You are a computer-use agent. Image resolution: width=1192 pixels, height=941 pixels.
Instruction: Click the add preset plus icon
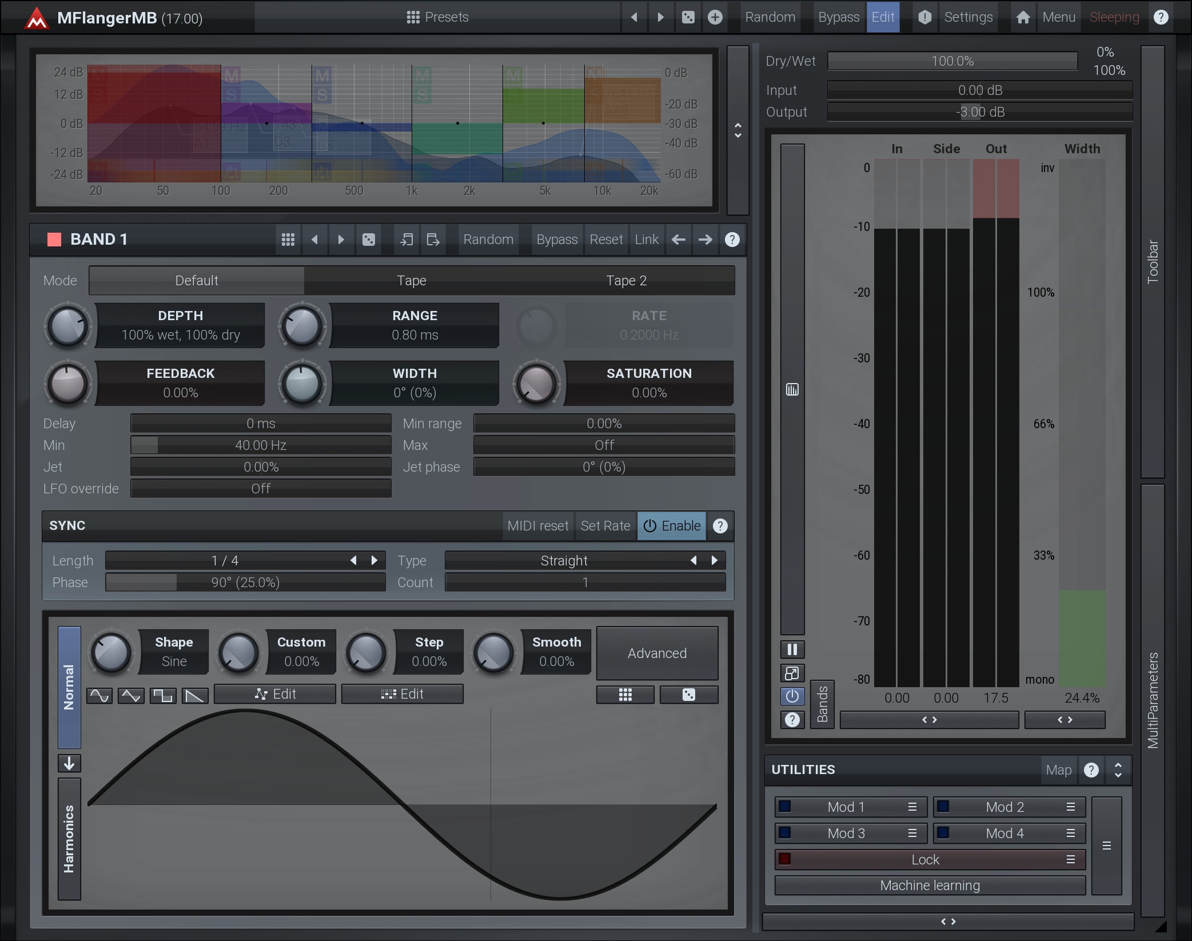715,17
